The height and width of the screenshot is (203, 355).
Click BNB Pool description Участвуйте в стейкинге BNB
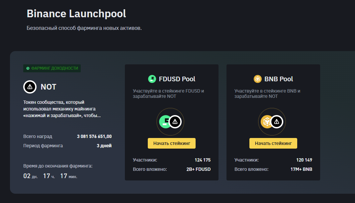click(267, 94)
